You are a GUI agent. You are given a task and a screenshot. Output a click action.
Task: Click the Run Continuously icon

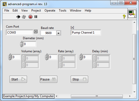pyautogui.click(x=24, y=17)
